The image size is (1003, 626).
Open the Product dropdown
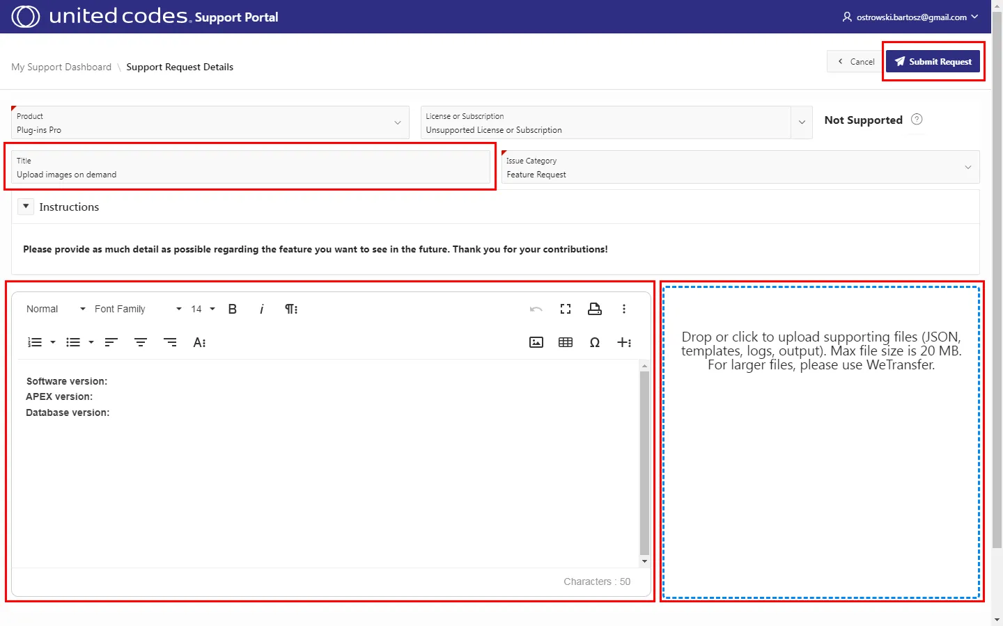point(209,123)
